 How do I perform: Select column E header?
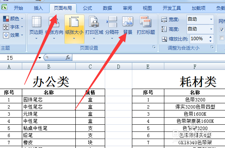click(x=148, y=66)
